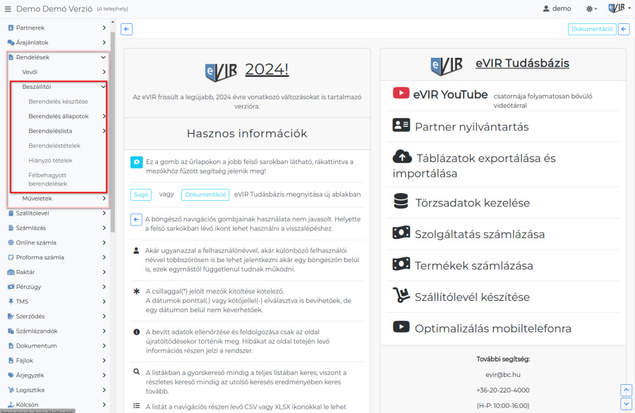635x413 pixels.
Task: Click the Számlázás sidebar icon
Action: point(11,228)
